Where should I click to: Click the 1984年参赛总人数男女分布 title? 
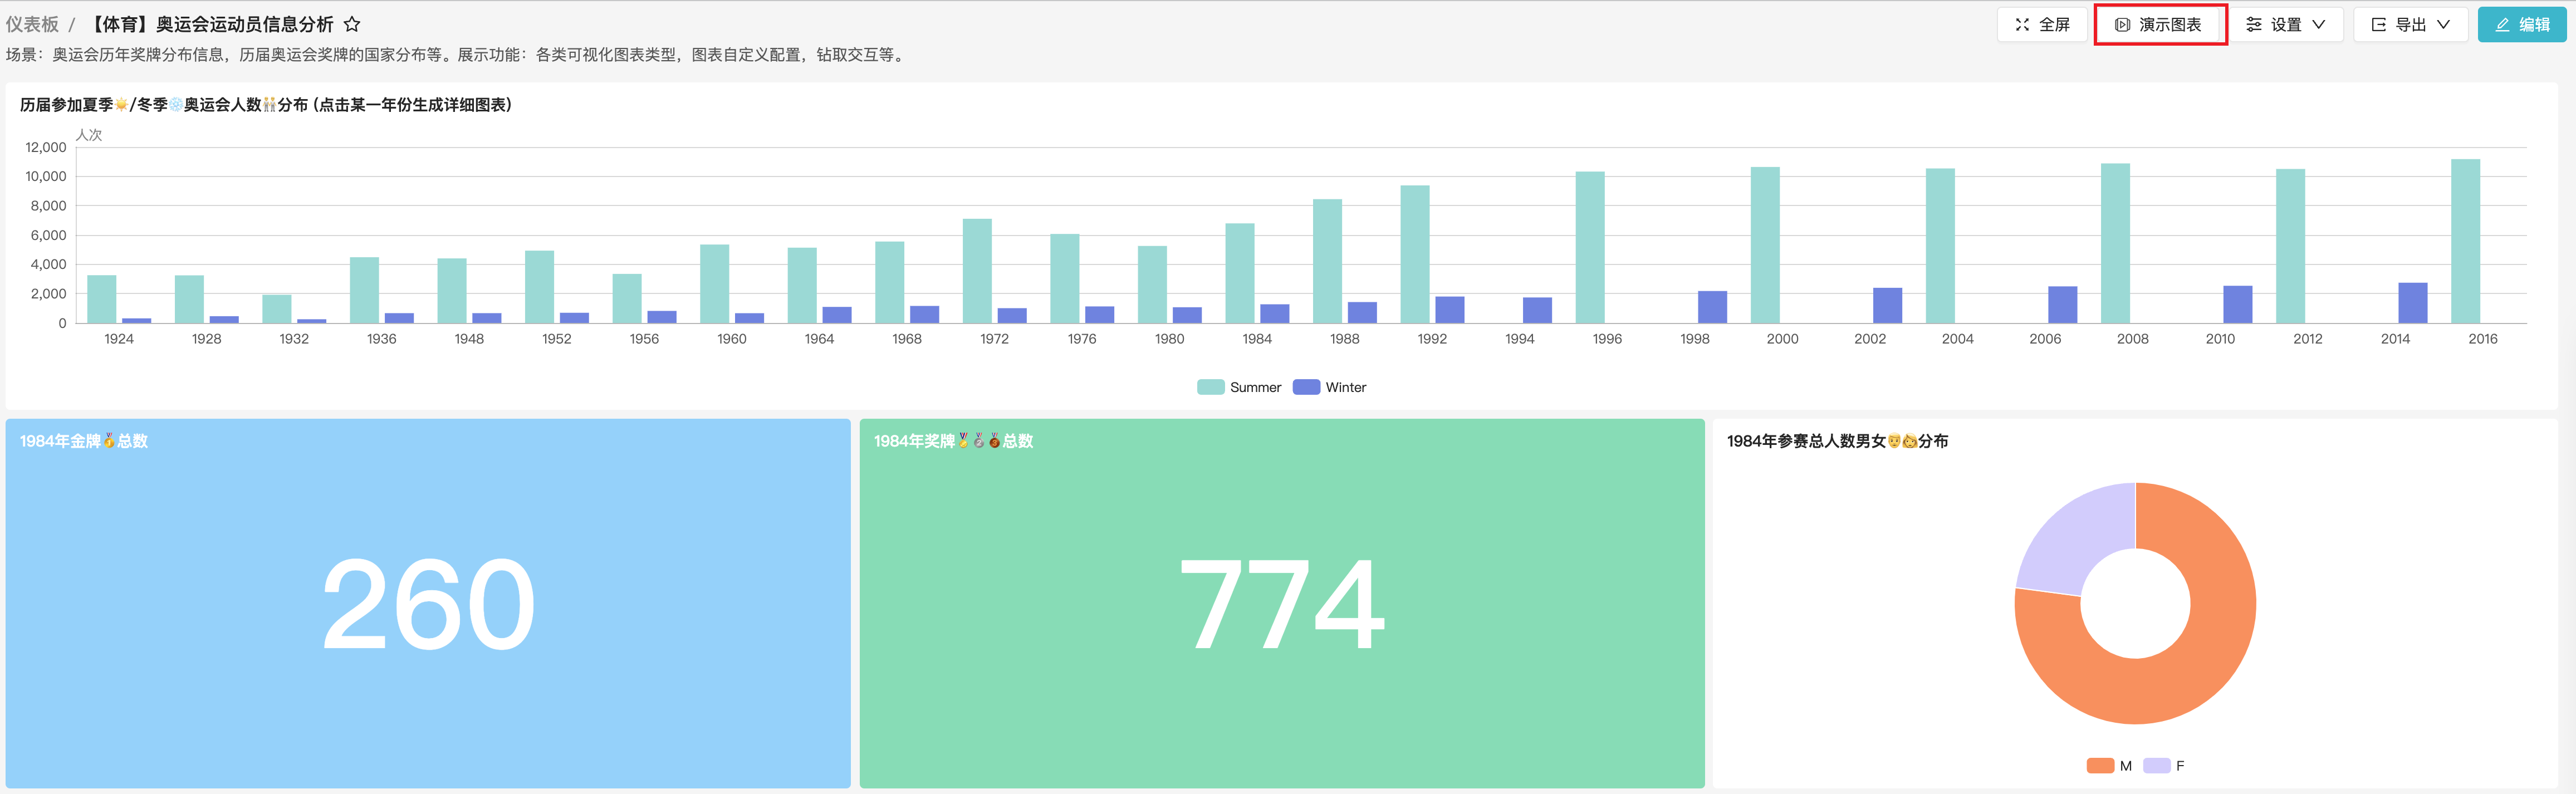pos(1837,441)
